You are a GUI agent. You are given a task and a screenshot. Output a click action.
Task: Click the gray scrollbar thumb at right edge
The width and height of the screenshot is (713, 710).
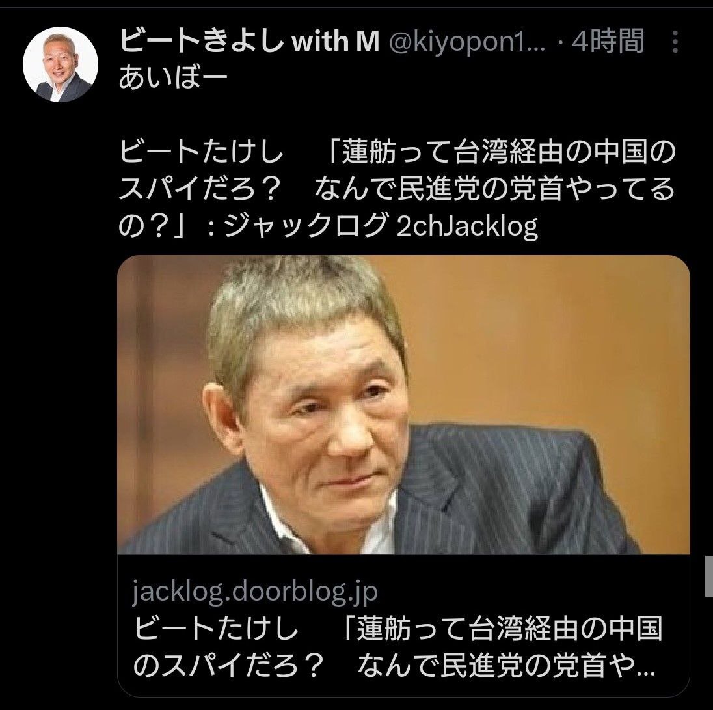click(x=709, y=575)
